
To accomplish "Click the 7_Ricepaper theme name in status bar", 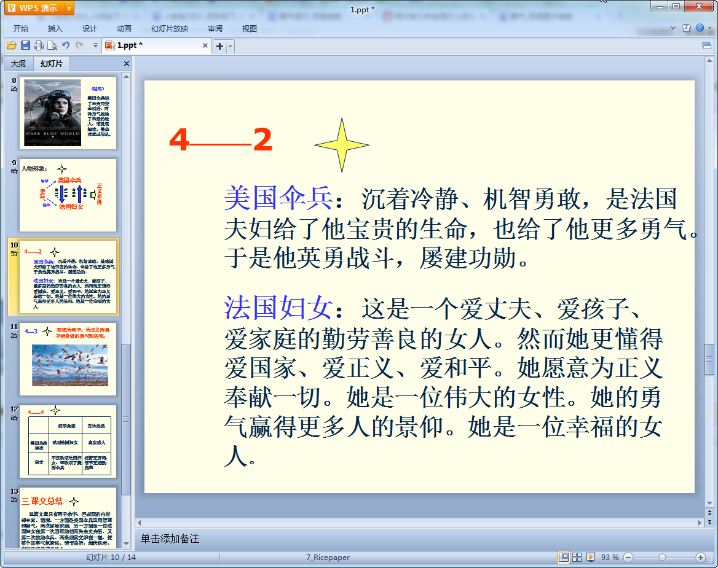I will click(x=328, y=557).
